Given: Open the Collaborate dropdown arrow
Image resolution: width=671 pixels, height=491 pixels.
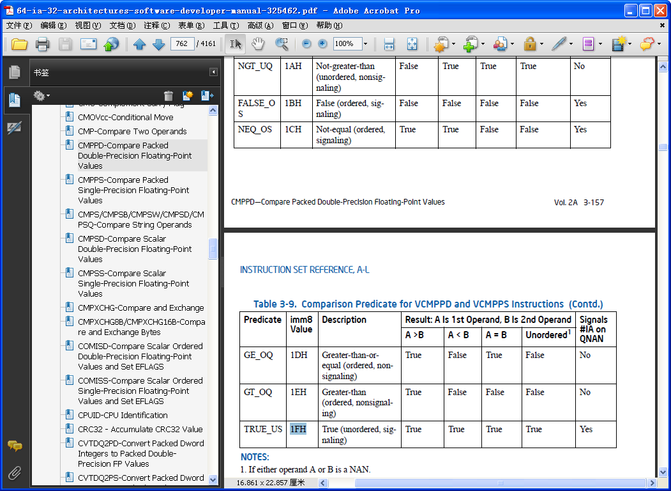Looking at the screenshot, I should (512, 44).
